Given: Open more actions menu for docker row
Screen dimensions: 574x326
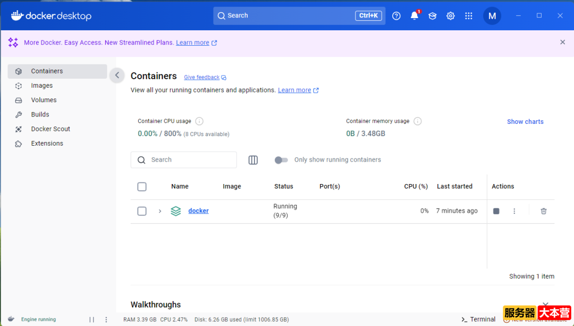Looking at the screenshot, I should coord(514,211).
